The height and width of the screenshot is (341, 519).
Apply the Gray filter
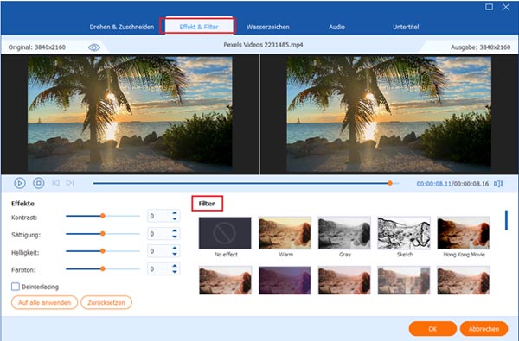coord(344,233)
